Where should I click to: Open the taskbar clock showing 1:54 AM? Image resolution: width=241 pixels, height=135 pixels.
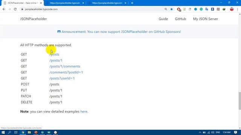click(227, 132)
